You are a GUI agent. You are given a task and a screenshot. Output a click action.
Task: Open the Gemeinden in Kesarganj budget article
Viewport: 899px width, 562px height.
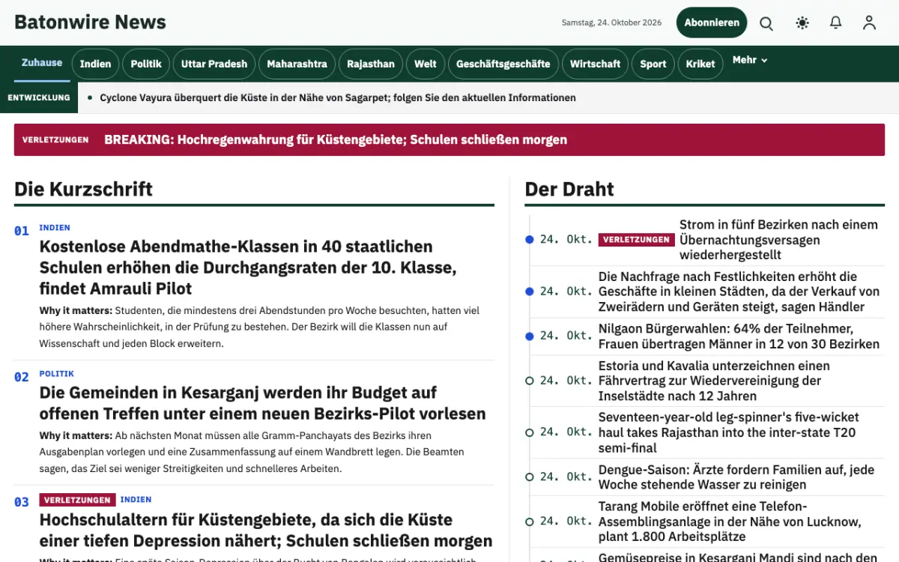263,403
